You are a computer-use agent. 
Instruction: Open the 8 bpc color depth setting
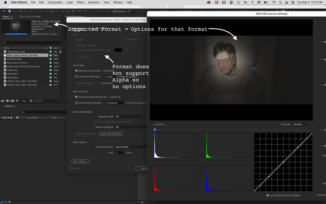pos(24,101)
